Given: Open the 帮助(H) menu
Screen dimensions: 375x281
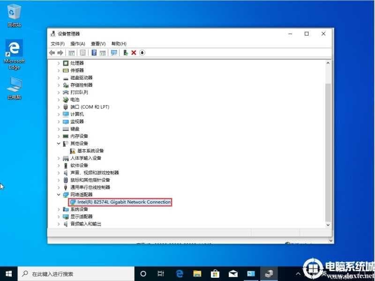Looking at the screenshot, I should pos(119,44).
